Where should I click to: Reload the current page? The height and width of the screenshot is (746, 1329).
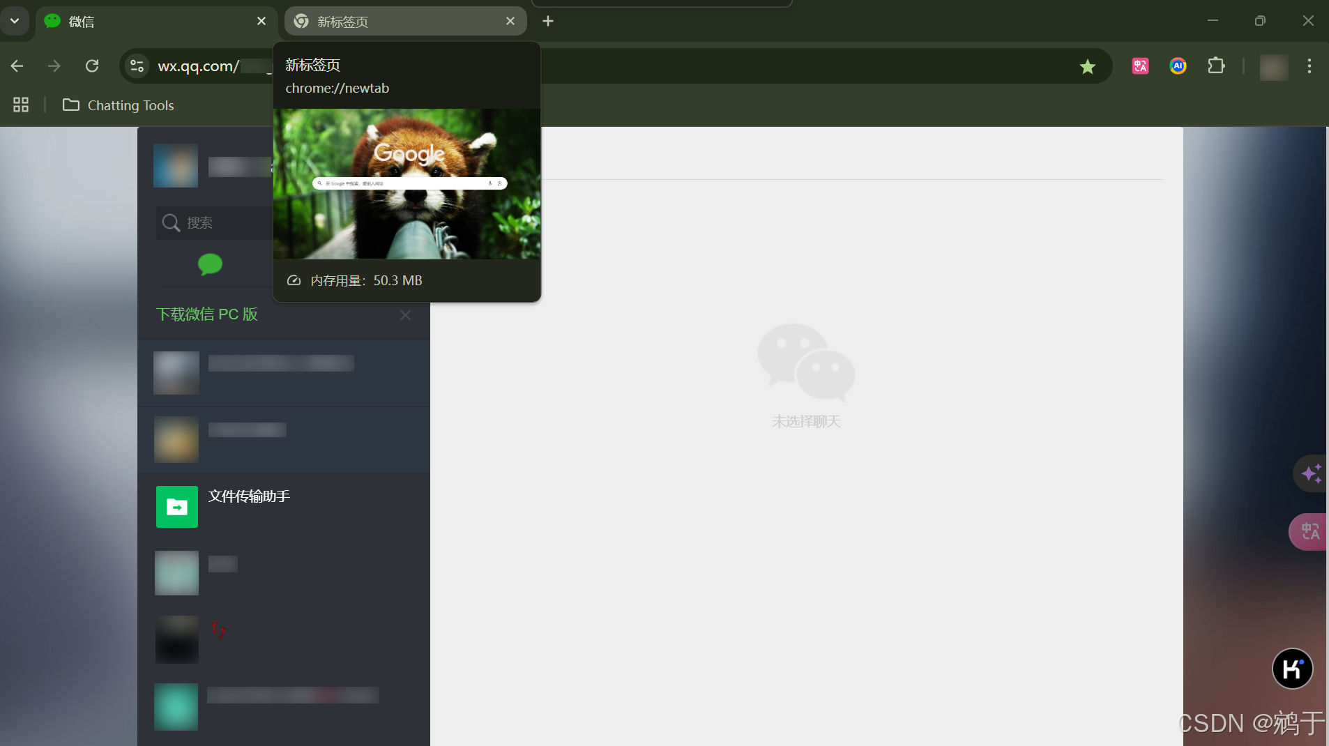pyautogui.click(x=92, y=66)
